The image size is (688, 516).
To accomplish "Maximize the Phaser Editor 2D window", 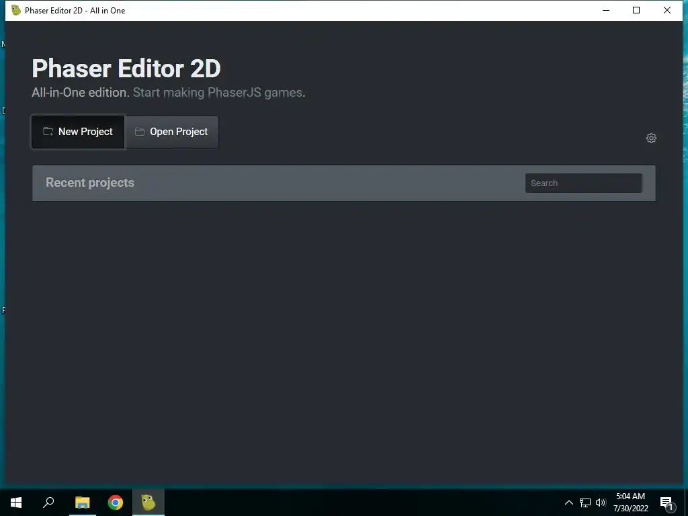I will click(x=636, y=10).
